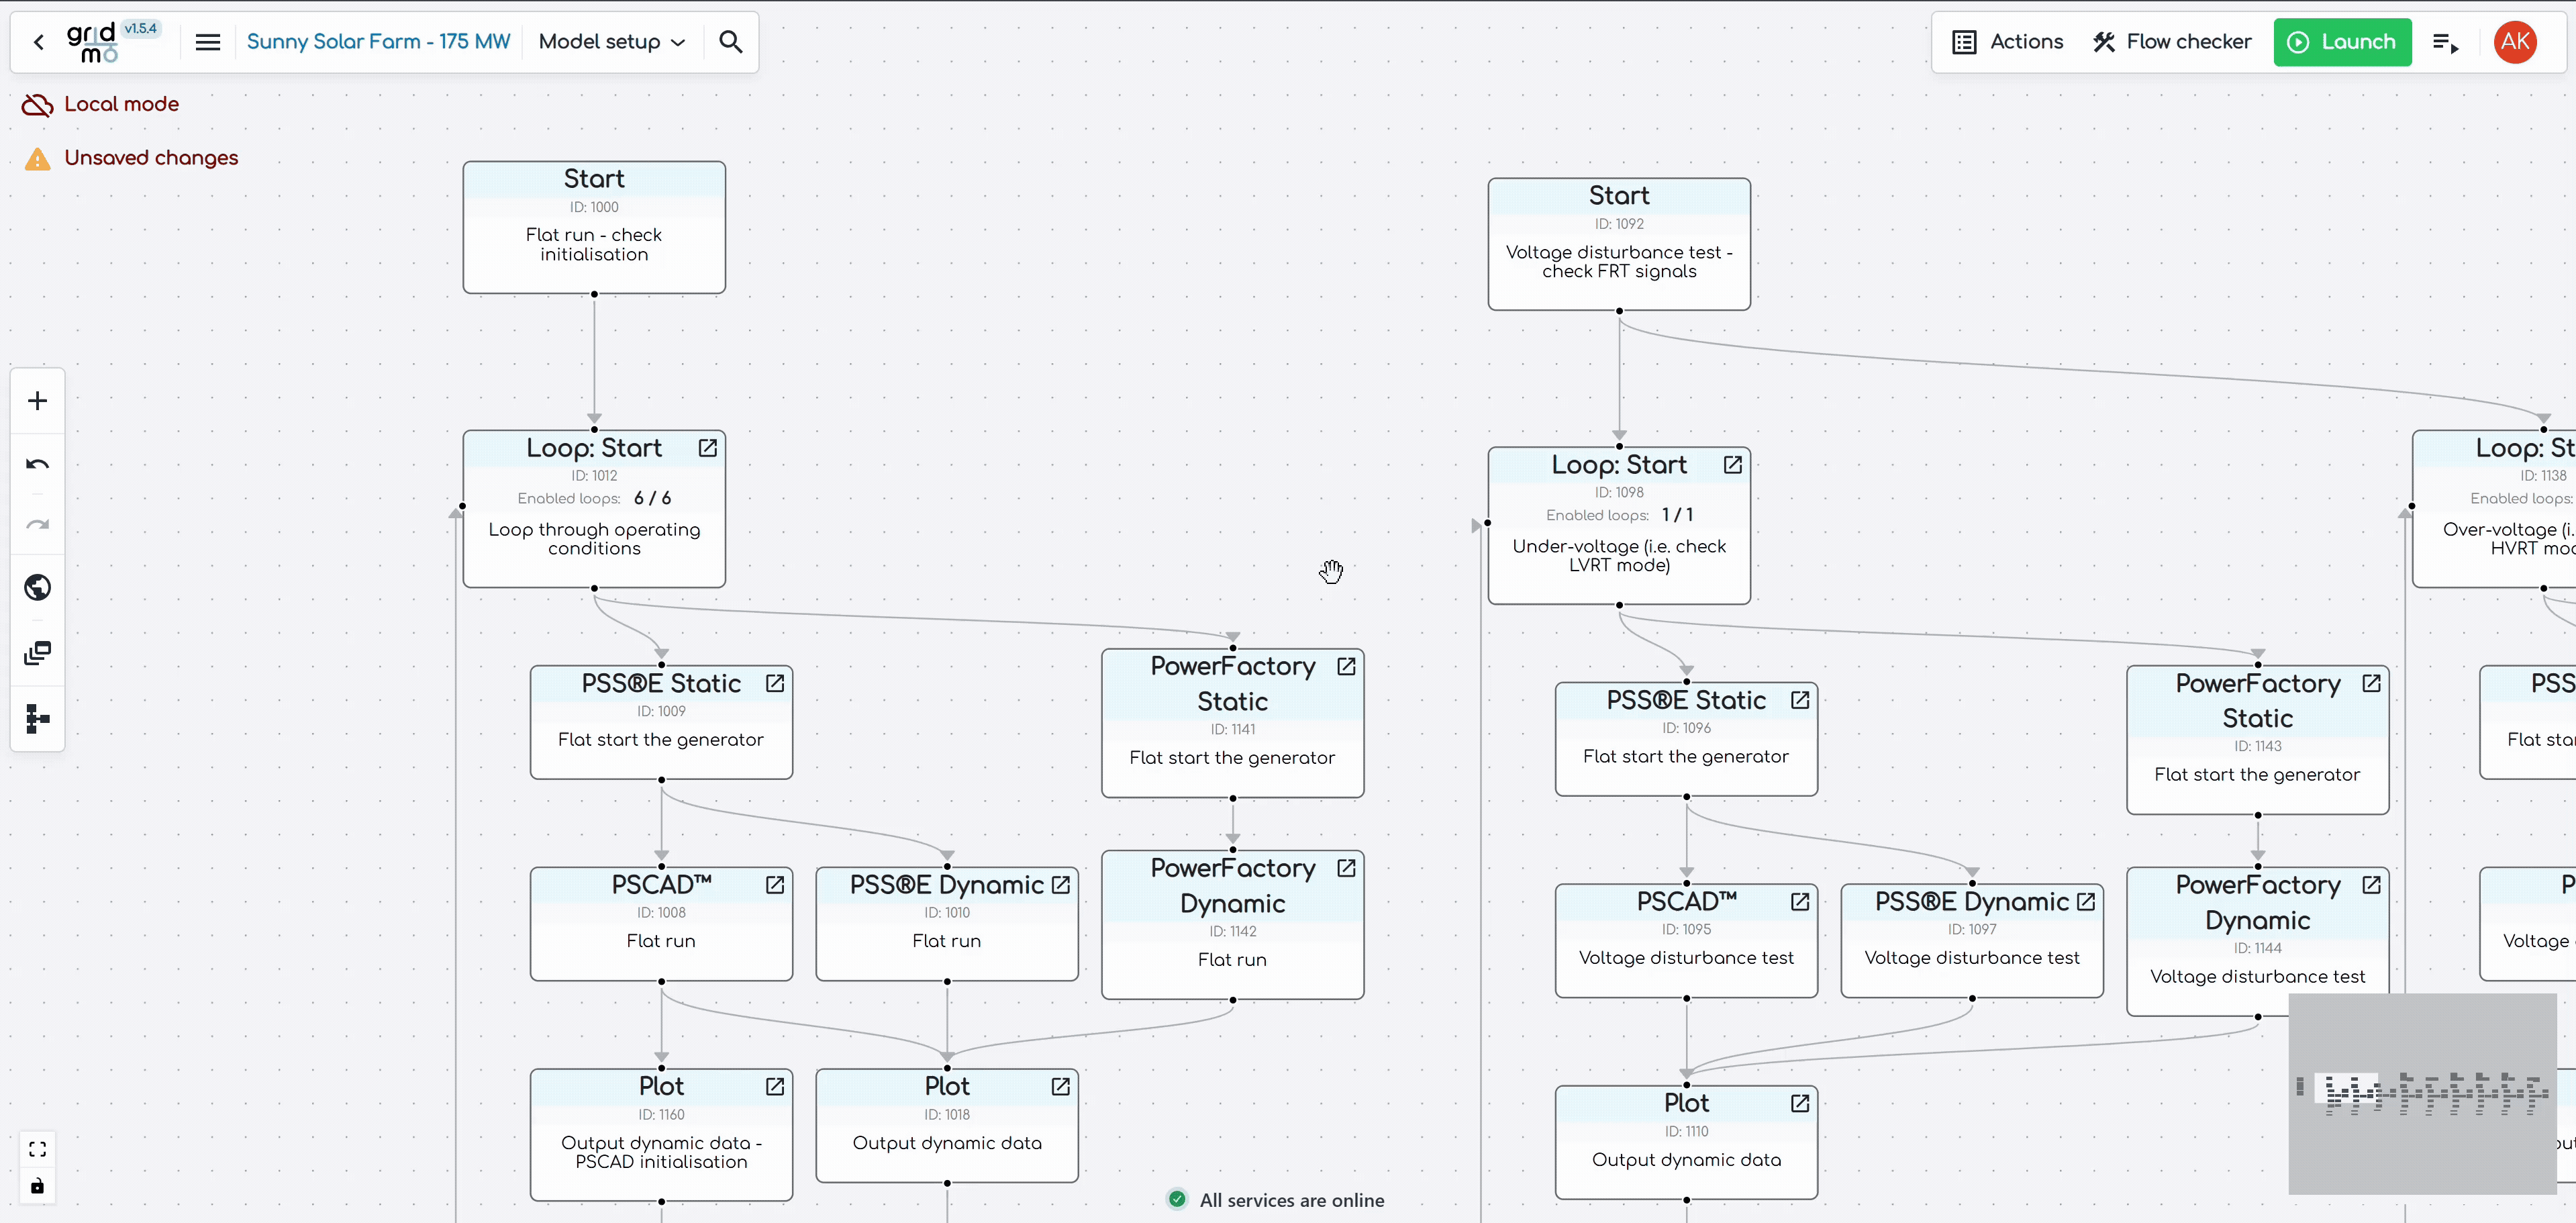This screenshot has height=1223, width=2576.
Task: Toggle the canvas lock icon
Action: (x=37, y=1186)
